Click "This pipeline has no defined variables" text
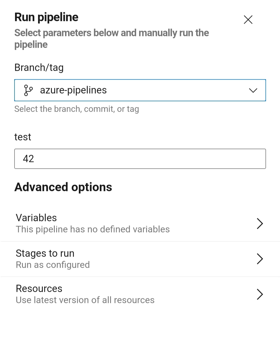This screenshot has height=354, width=280. (x=93, y=229)
